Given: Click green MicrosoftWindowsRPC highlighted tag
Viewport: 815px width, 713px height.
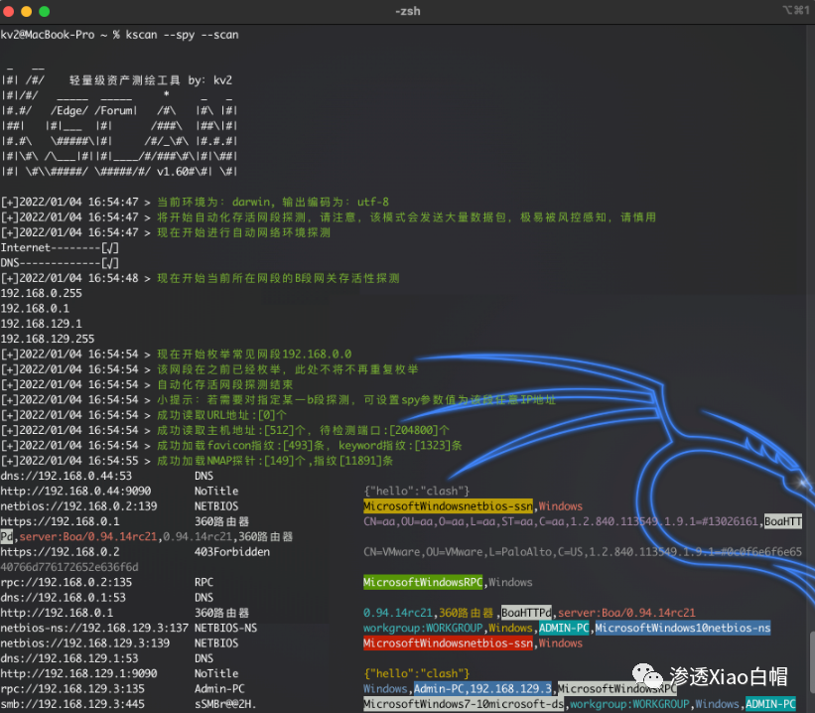Looking at the screenshot, I should [423, 582].
